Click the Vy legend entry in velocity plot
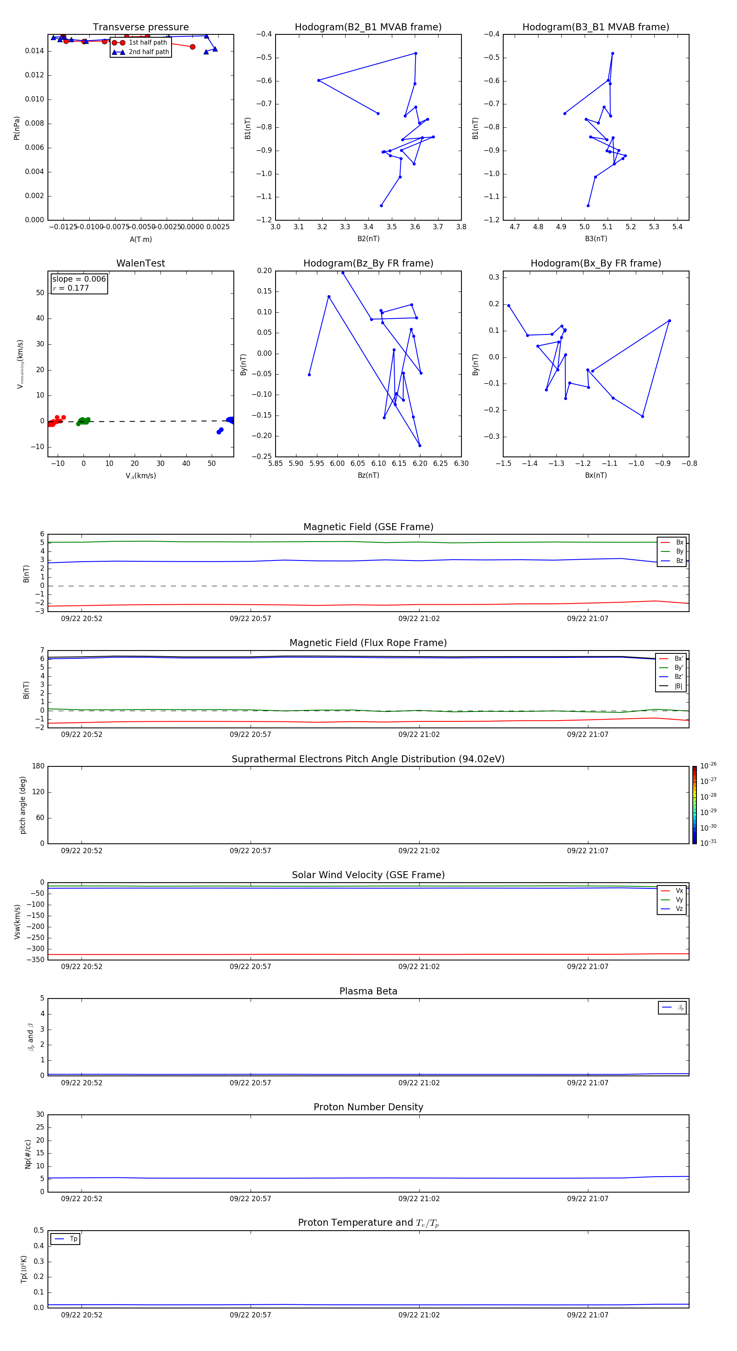The image size is (737, 1351). click(672, 899)
